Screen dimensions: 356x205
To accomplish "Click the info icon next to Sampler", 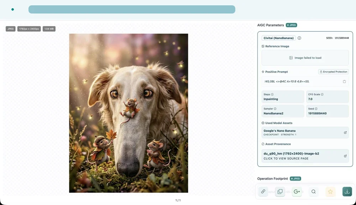I will pyautogui.click(x=275, y=109).
